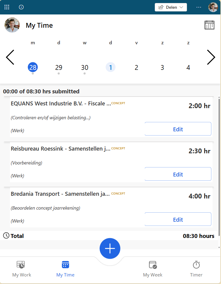The image size is (221, 284).
Task: Select day 29 in the week strip
Action: [x=59, y=67]
